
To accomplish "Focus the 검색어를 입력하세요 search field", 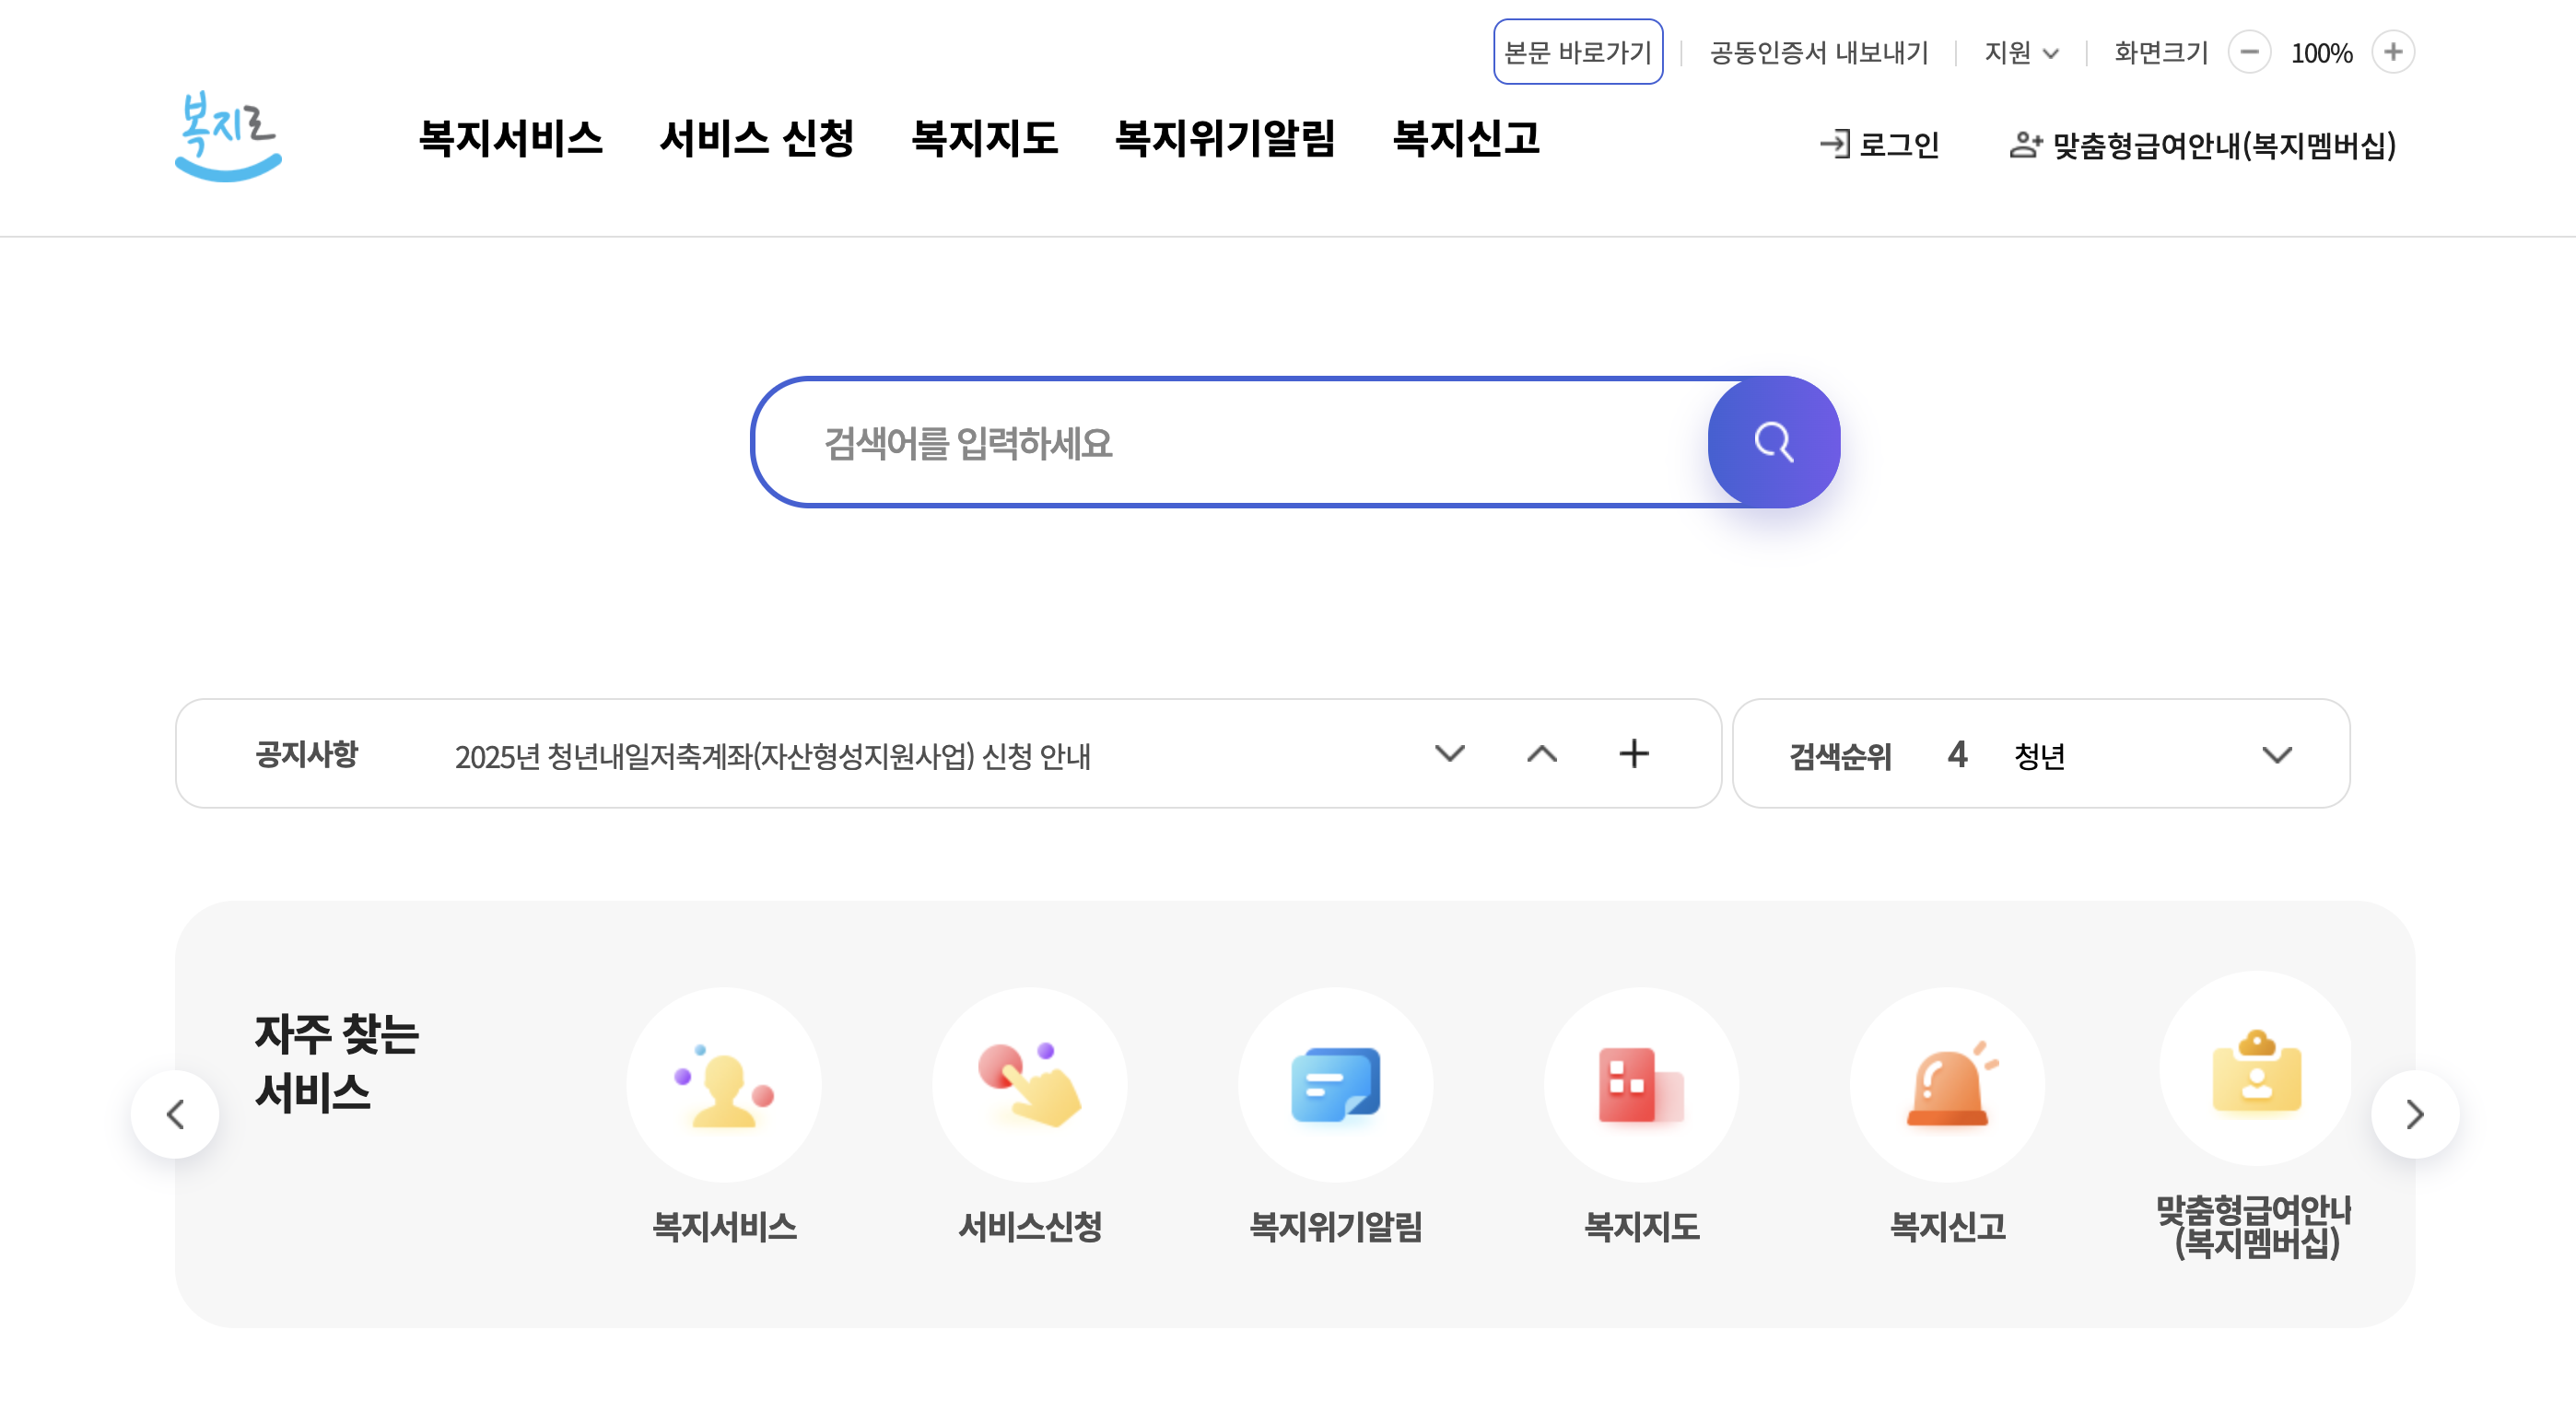I will [x=1230, y=442].
